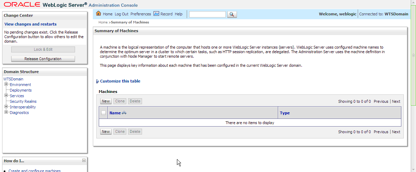Open Create and configure machines help link
416x172 pixels.
[x=35, y=170]
